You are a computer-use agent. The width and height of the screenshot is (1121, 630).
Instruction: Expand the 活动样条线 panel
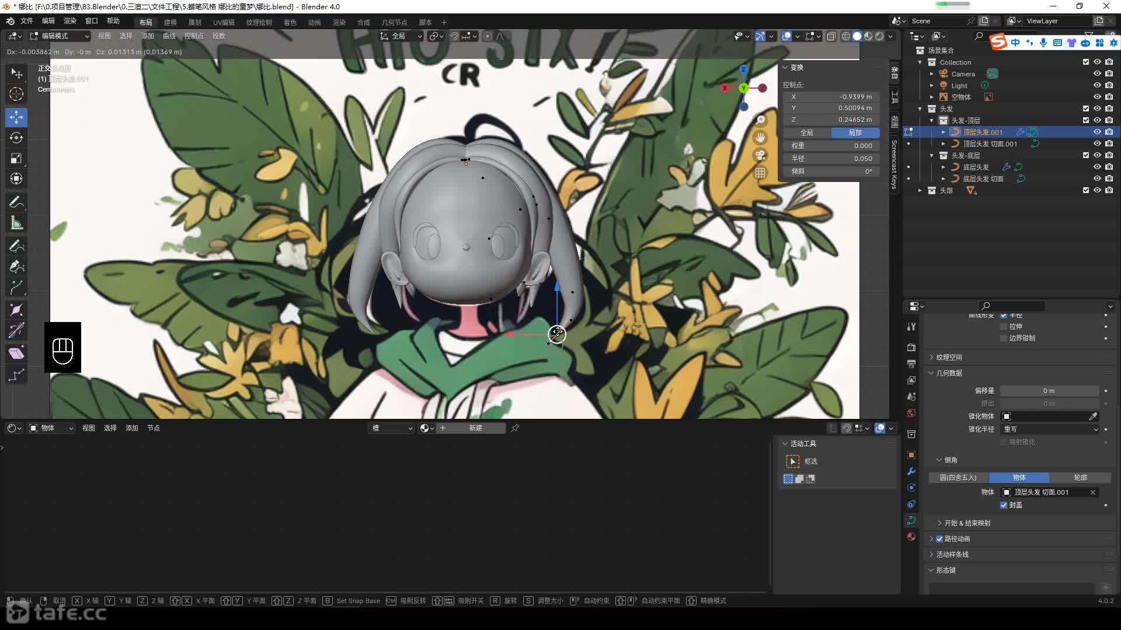pyautogui.click(x=952, y=555)
